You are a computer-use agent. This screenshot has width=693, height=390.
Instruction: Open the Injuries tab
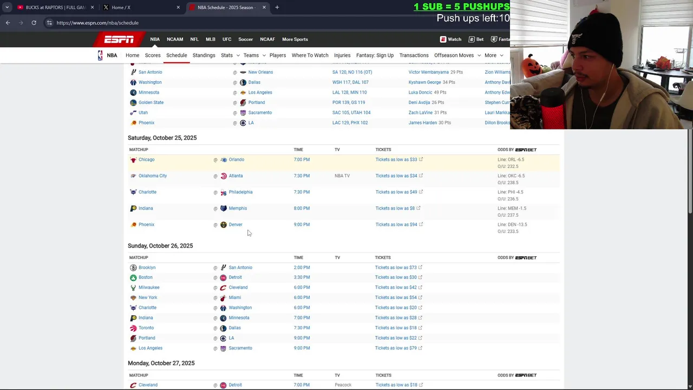point(342,55)
